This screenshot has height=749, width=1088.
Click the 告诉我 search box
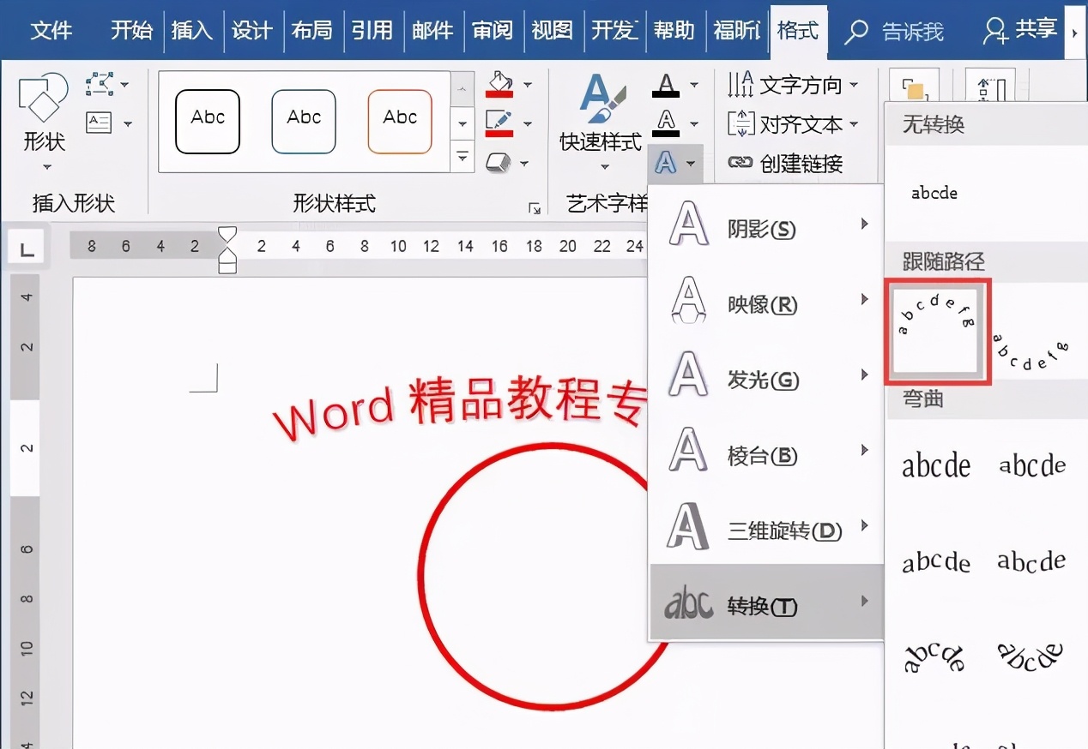click(894, 33)
